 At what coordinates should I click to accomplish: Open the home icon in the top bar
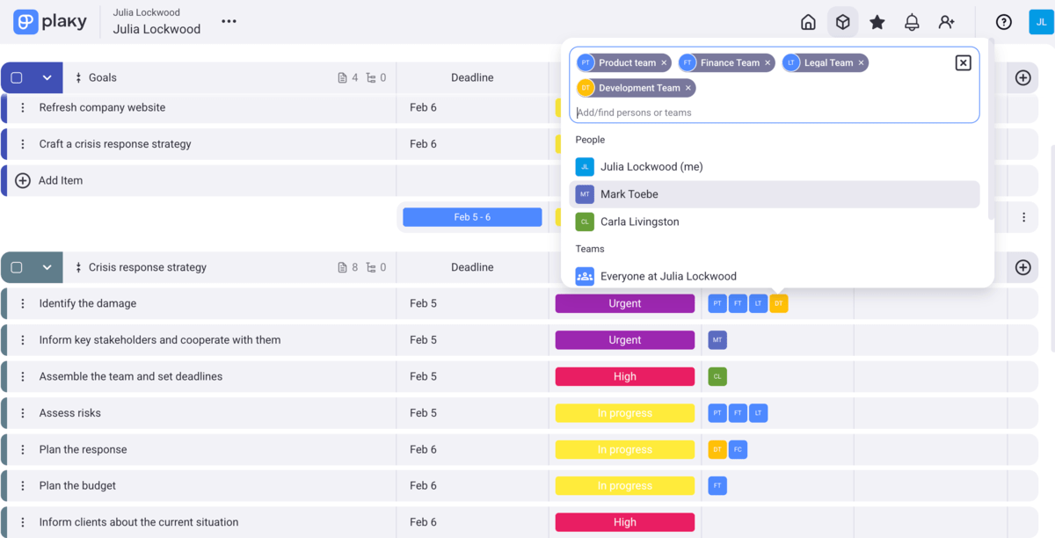click(x=808, y=22)
